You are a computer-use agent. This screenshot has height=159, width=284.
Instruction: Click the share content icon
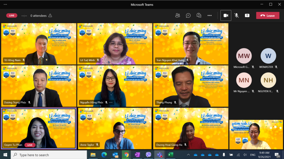point(247,16)
